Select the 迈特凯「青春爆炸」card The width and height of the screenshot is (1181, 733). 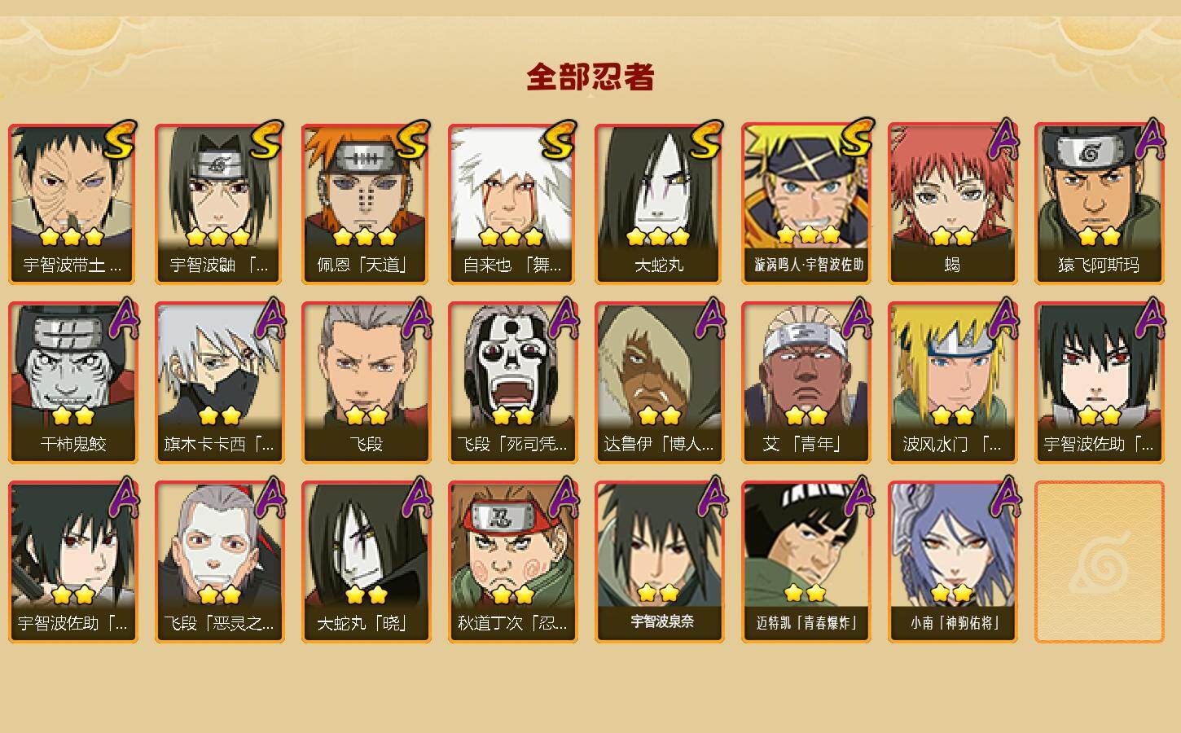pyautogui.click(x=806, y=562)
